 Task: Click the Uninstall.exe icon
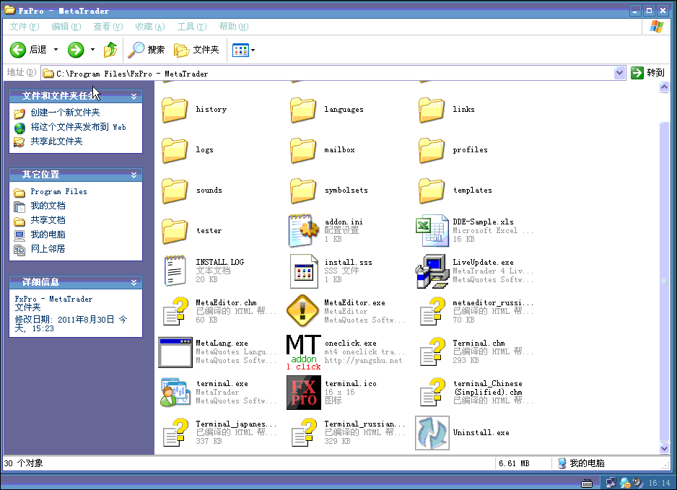point(432,432)
